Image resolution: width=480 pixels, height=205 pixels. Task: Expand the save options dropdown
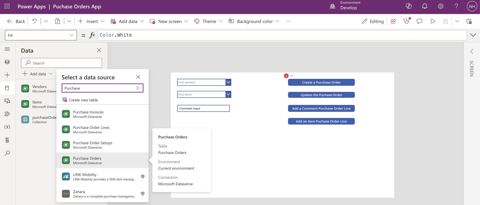coord(457,21)
